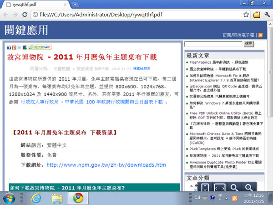The width and height of the screenshot is (273, 205).
Task: Click the address bar with the file URL
Action: click(x=137, y=15)
